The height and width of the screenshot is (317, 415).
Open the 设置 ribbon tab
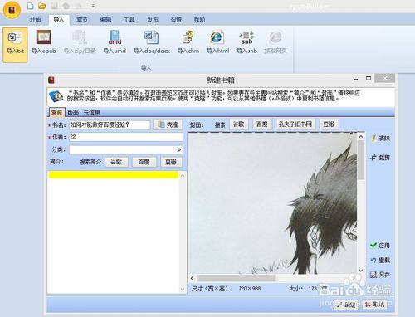pyautogui.click(x=176, y=19)
